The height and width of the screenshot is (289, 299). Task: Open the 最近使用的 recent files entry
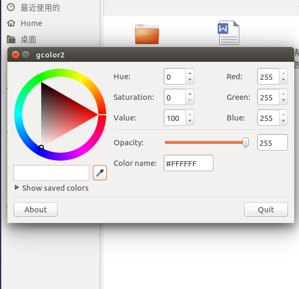[33, 8]
